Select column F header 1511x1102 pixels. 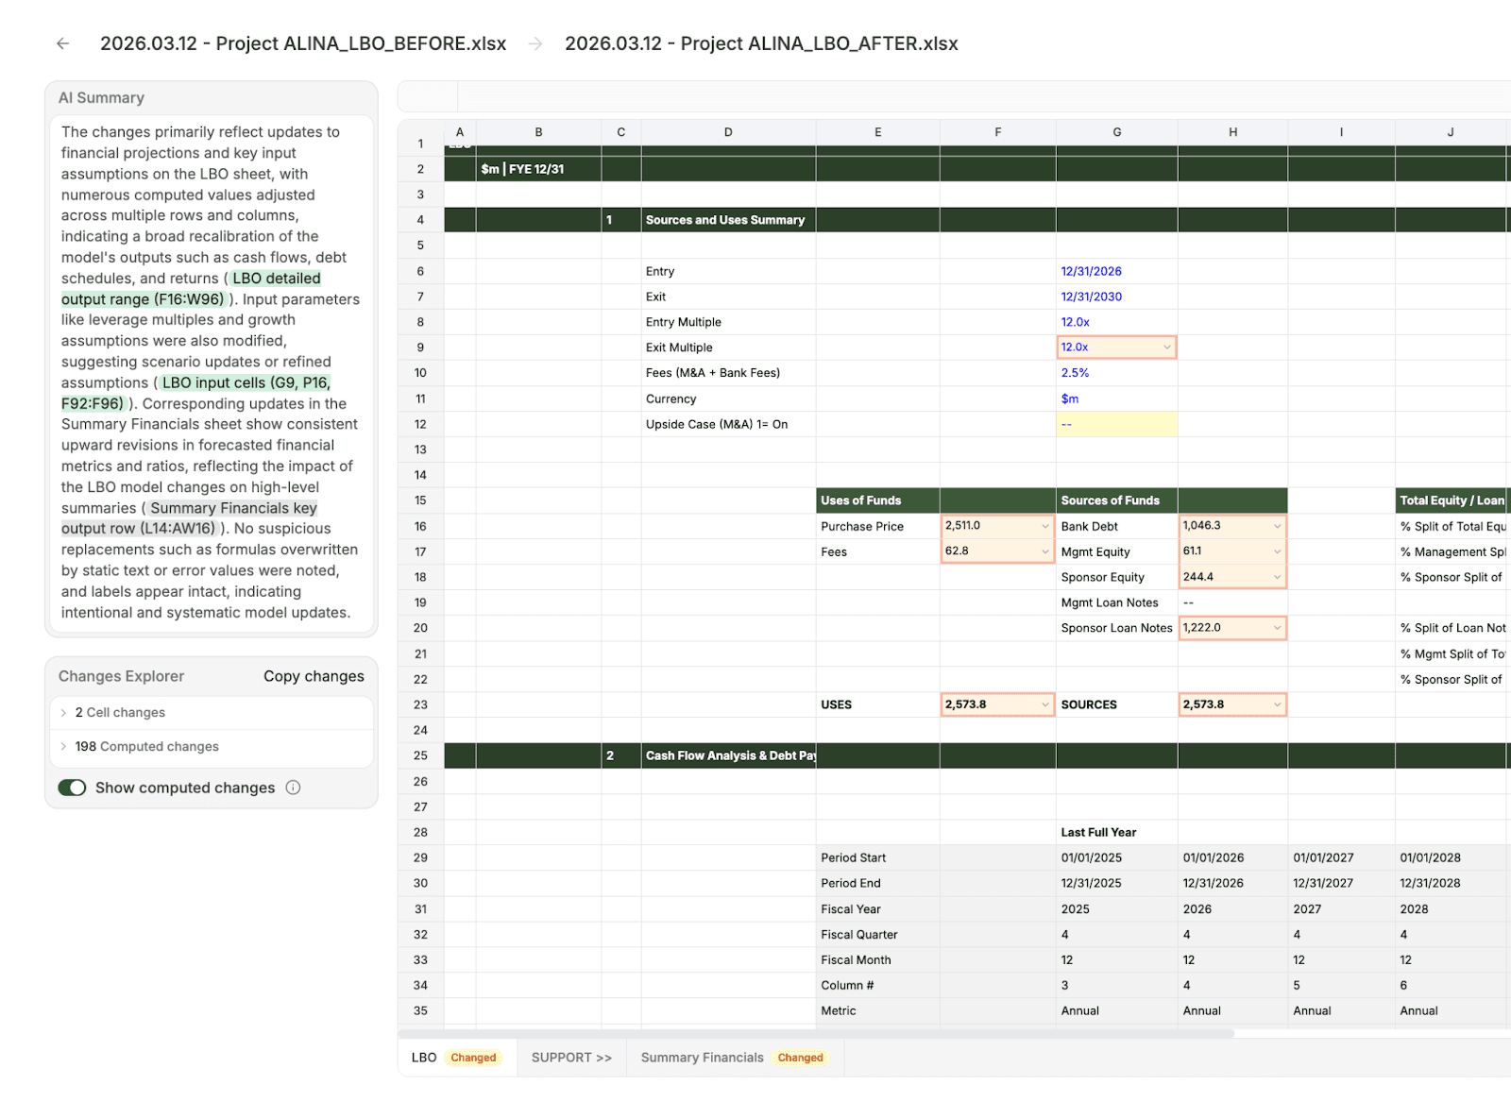click(998, 132)
